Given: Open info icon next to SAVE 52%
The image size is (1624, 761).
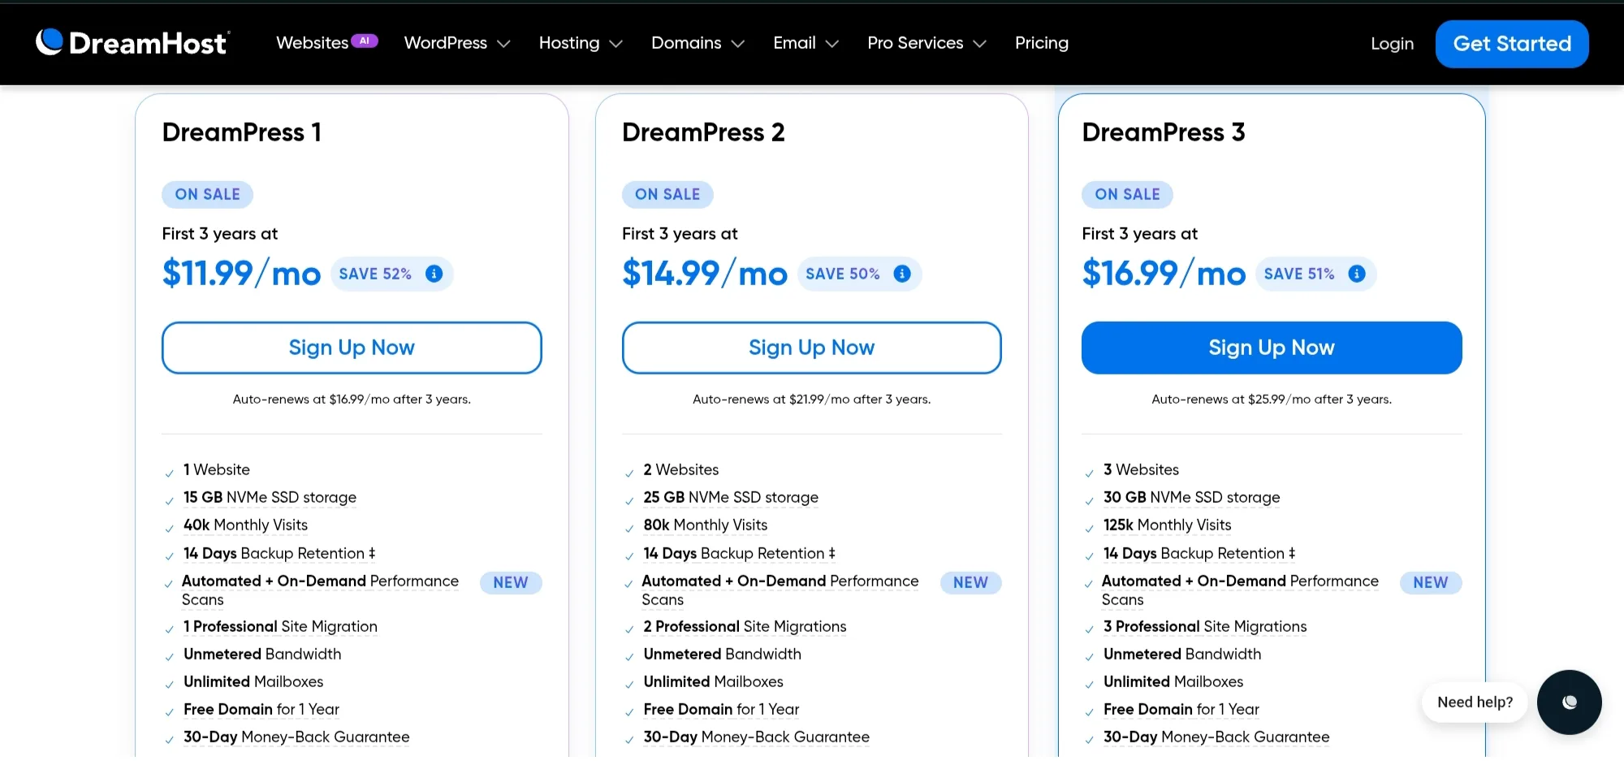Looking at the screenshot, I should pos(434,274).
